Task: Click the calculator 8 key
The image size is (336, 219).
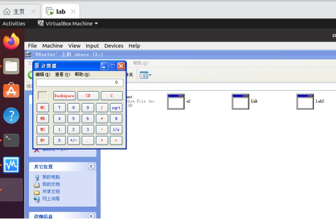Action: (x=73, y=108)
